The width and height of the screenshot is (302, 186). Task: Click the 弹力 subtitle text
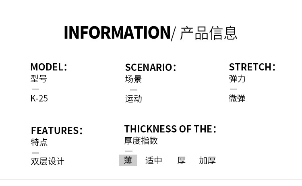[237, 79]
